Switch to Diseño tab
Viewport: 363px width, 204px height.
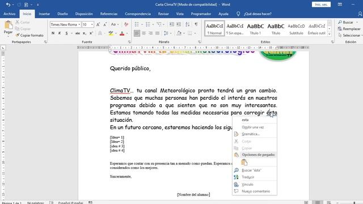click(62, 14)
